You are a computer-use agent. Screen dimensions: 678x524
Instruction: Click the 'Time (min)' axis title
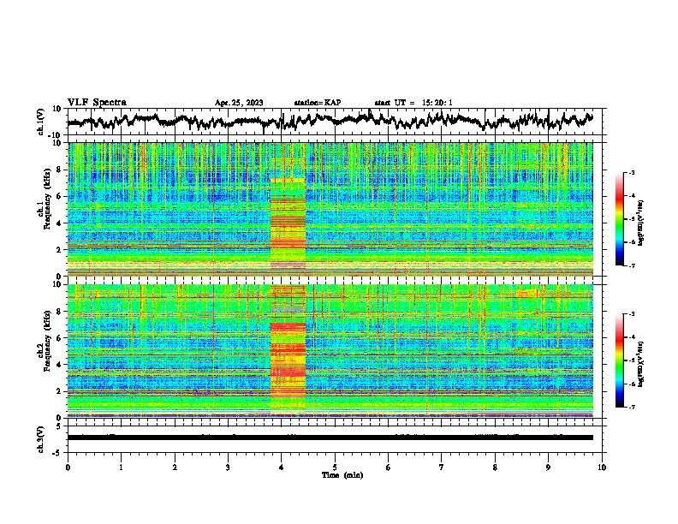pyautogui.click(x=342, y=475)
